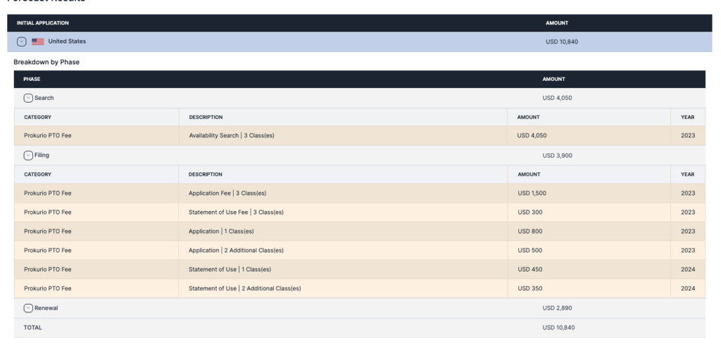Click the Statement of Use Fee row
Screen dimensions: 721x344
click(x=360, y=212)
